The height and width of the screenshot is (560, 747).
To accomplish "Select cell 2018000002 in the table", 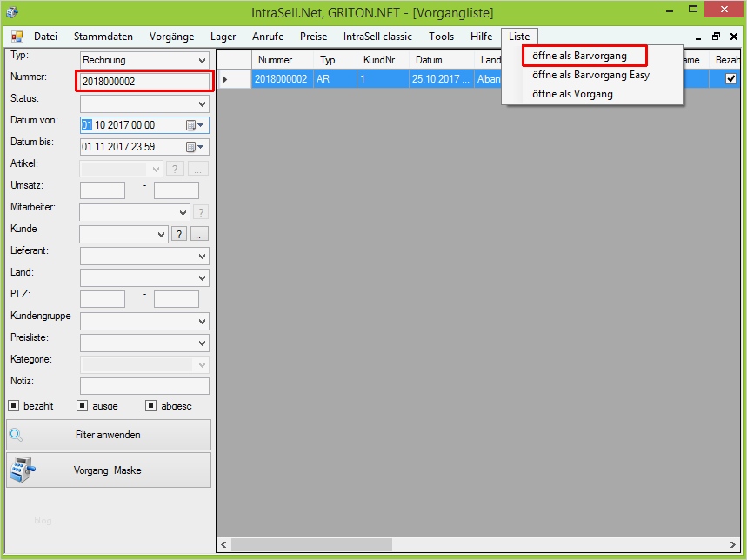I will 283,79.
